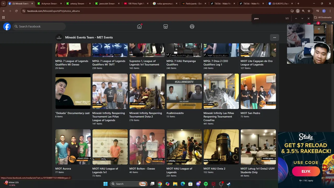Expand the Chrome tab search dropdown
This screenshot has height=188, width=334.
3,4
